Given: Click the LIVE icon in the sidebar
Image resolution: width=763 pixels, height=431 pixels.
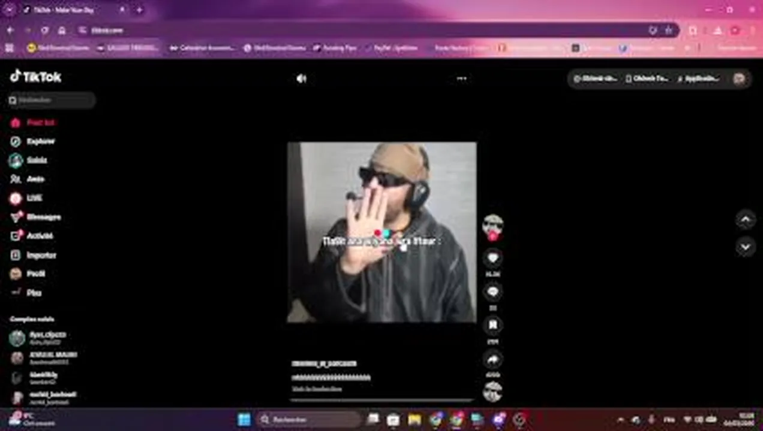Looking at the screenshot, I should coord(16,198).
